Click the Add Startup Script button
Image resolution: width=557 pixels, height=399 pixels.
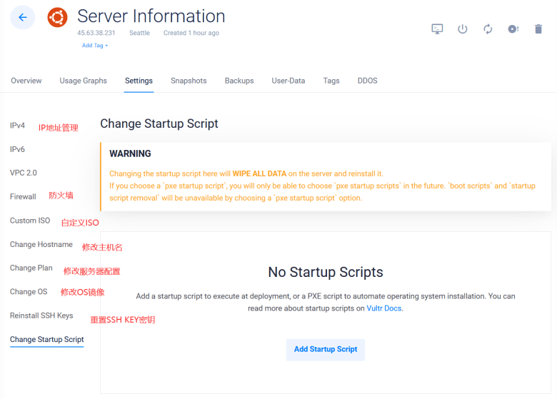[326, 349]
